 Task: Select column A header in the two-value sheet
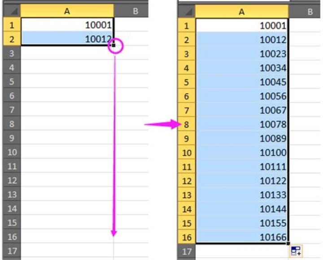(x=67, y=11)
